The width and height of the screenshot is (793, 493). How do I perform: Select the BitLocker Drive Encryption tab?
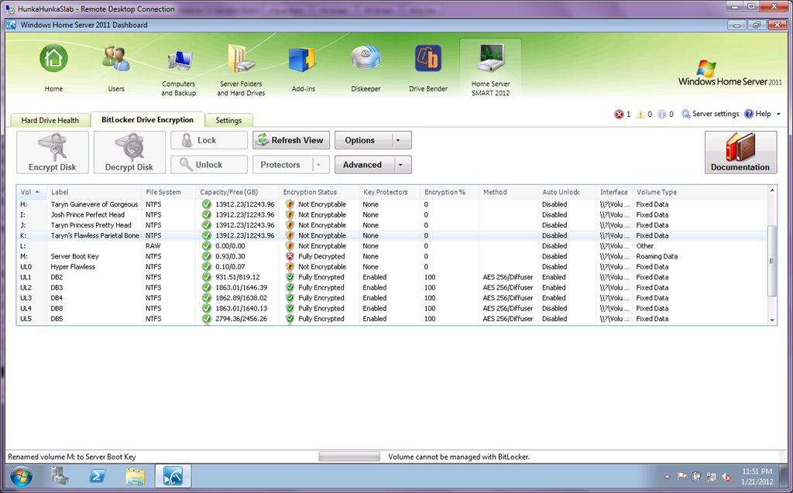tap(147, 120)
